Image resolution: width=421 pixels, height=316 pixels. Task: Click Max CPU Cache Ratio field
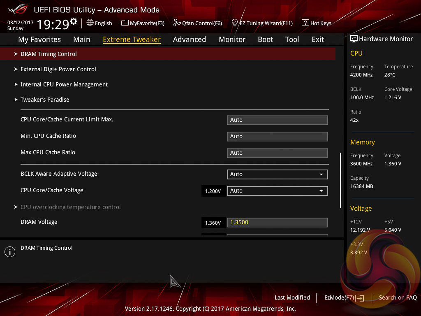[x=278, y=153]
